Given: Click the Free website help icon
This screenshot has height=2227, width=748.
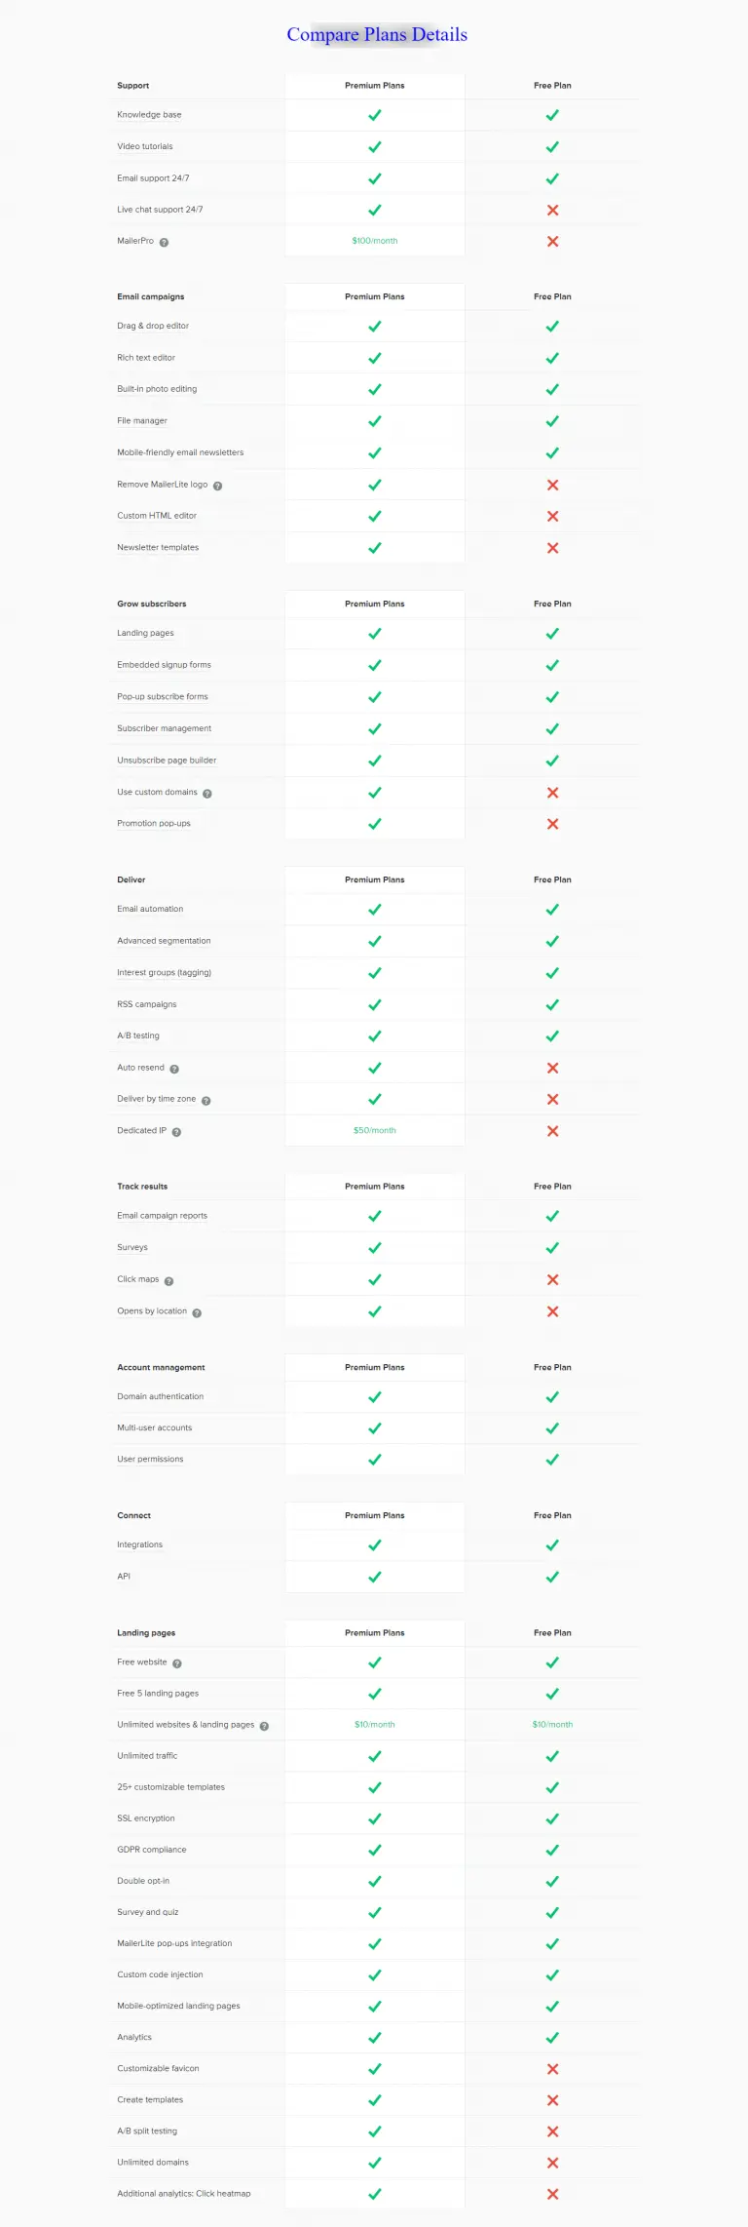Looking at the screenshot, I should pyautogui.click(x=177, y=1663).
